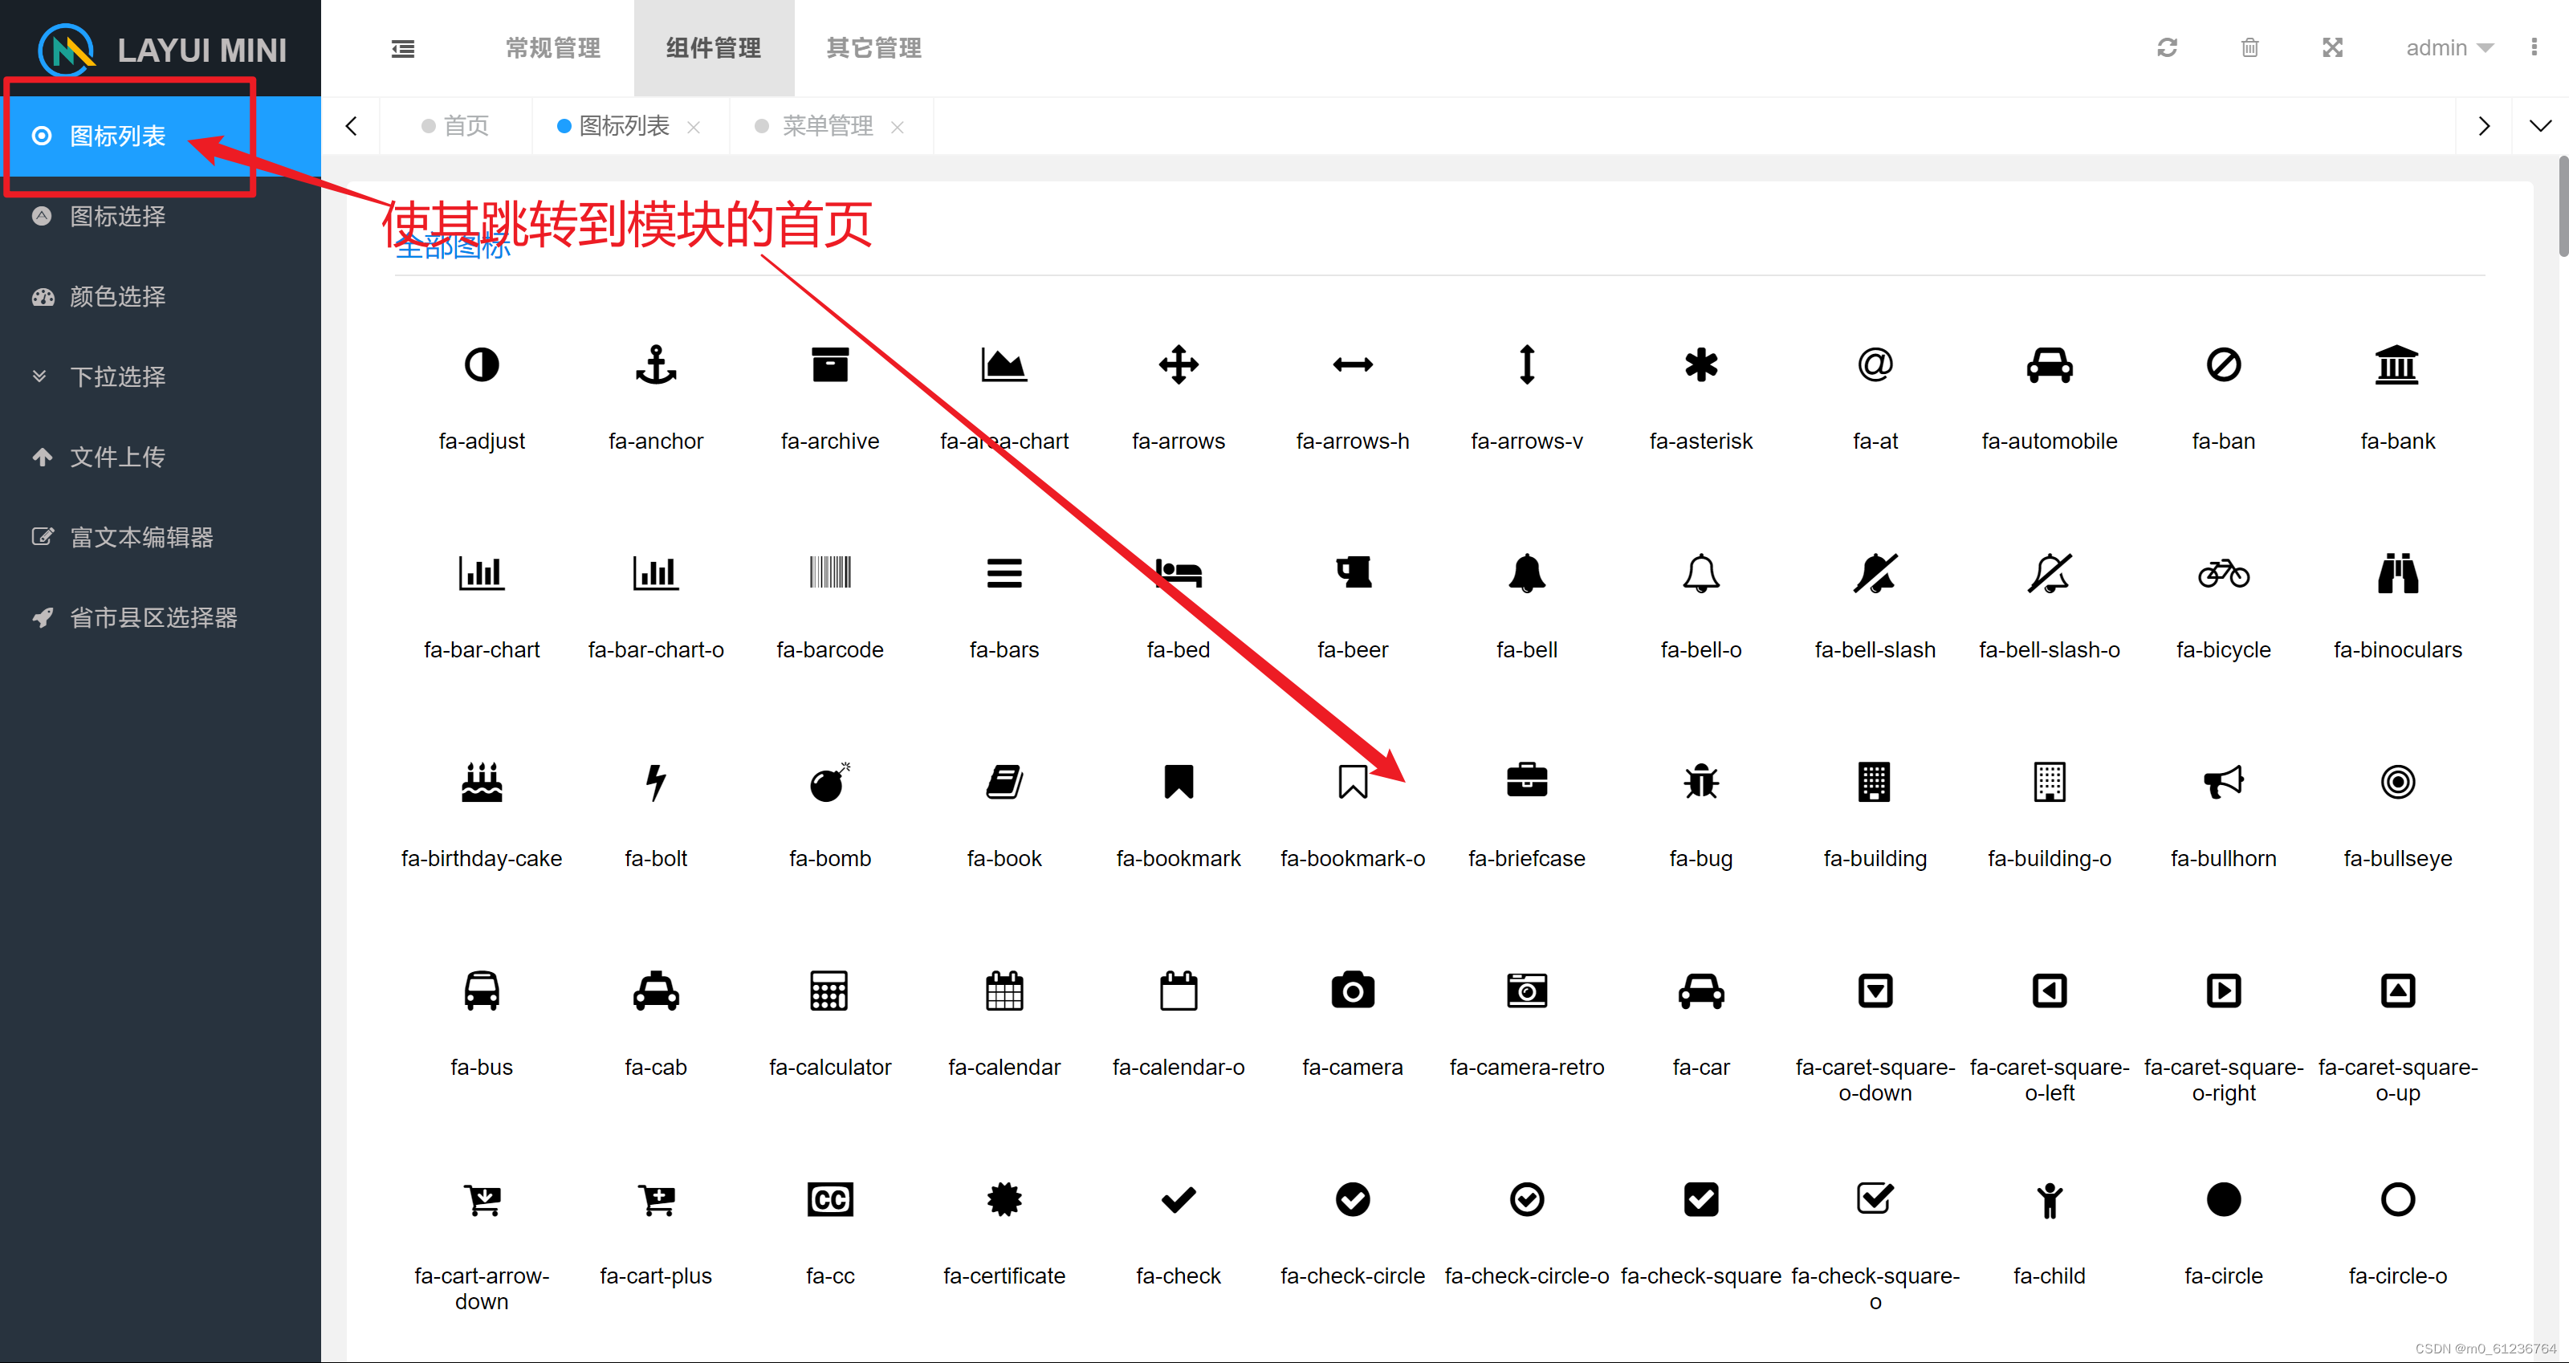Expand the hidden tabs list via down chevron
Screen dimensions: 2569x1363
[x=2539, y=126]
